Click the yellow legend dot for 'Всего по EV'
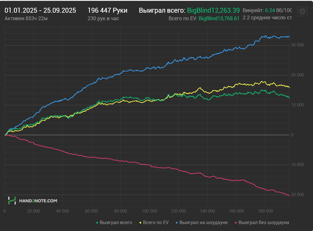Viewport: 313px width, 231px height. tap(140, 223)
